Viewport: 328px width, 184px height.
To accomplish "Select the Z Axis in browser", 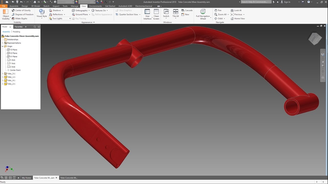I will click(x=11, y=67).
